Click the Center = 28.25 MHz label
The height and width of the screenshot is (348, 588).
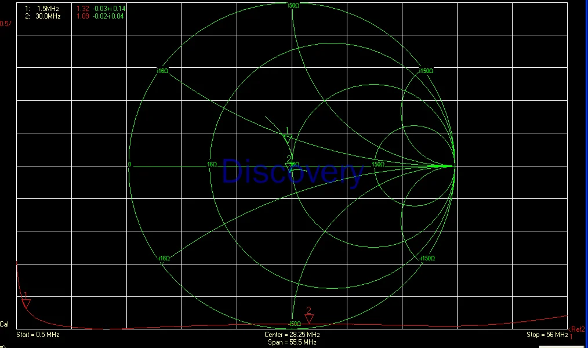pos(292,335)
